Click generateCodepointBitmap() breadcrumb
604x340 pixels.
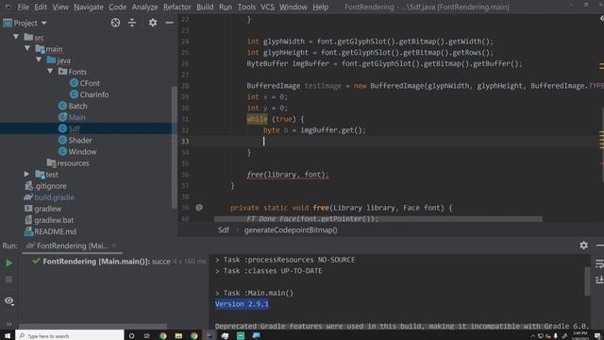pos(291,230)
